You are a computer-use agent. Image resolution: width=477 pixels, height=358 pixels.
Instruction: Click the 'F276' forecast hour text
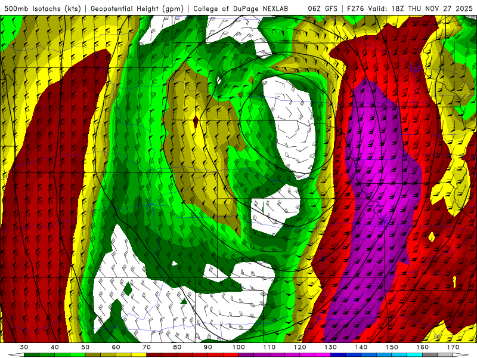coord(355,9)
